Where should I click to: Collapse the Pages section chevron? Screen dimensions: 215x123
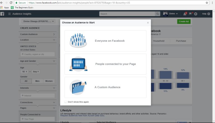click(54, 108)
